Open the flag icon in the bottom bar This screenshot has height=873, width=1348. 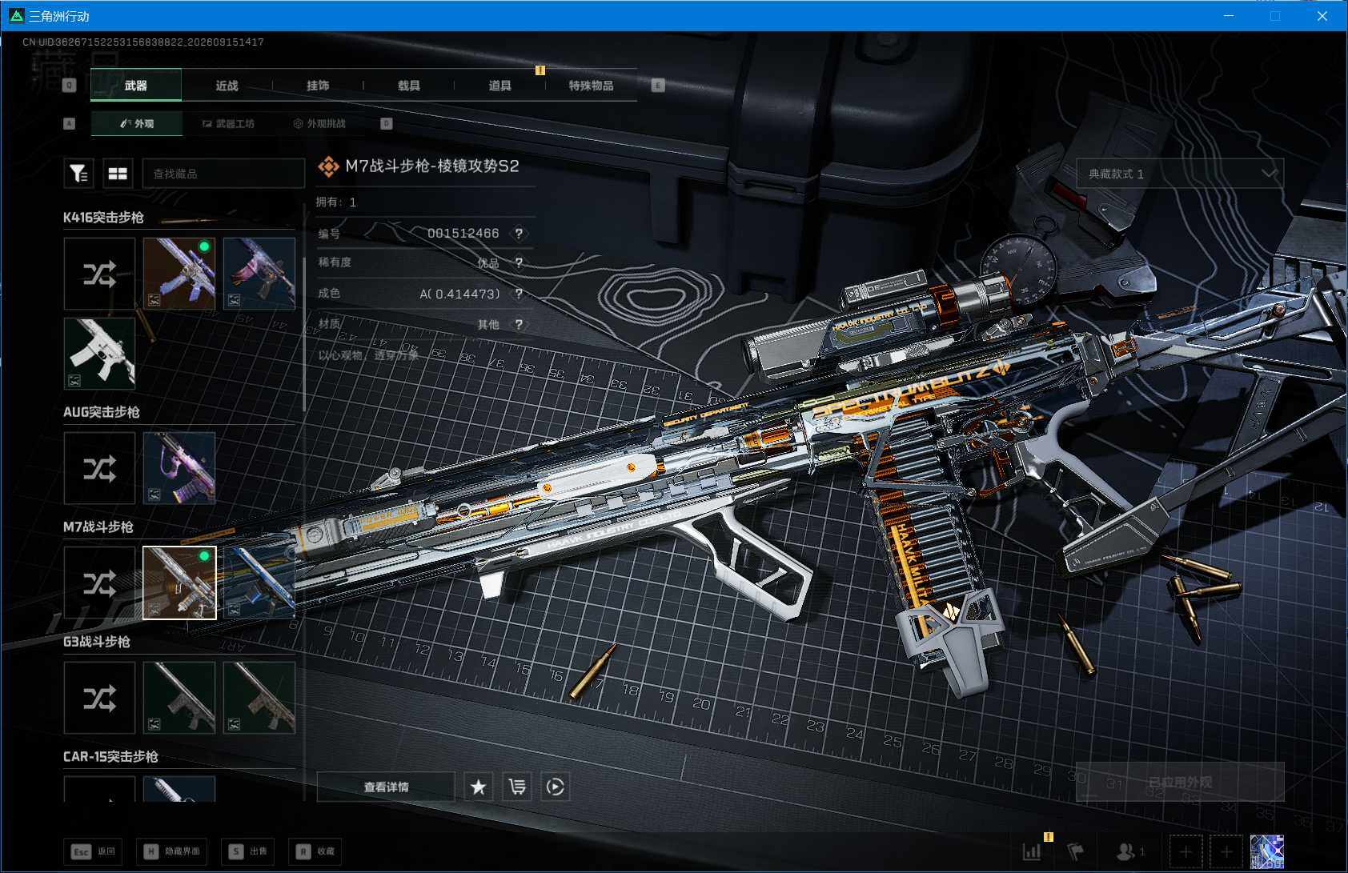click(x=1075, y=851)
